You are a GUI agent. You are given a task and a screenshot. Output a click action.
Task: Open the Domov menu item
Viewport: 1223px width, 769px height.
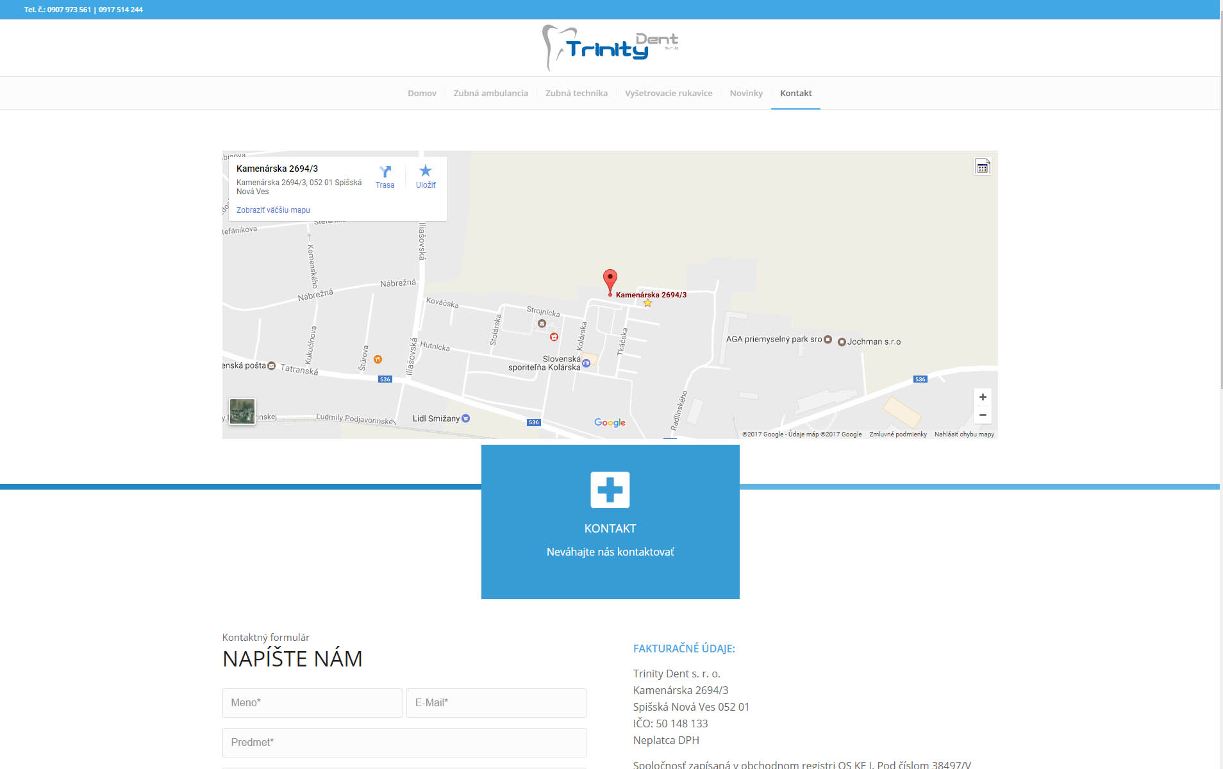point(422,94)
